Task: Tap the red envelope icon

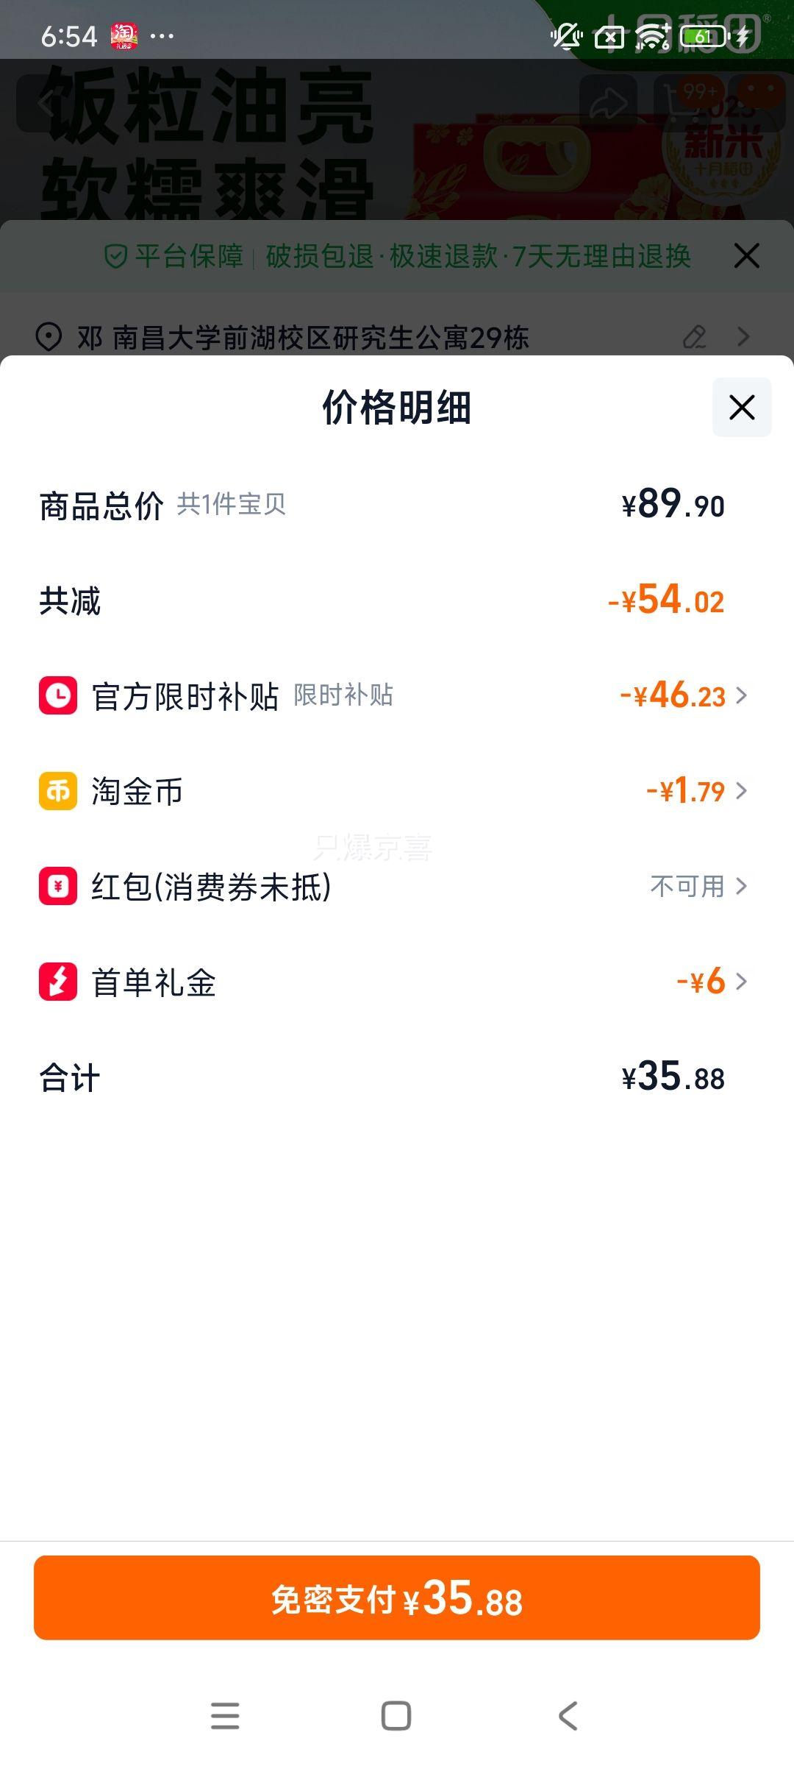Action: pyautogui.click(x=58, y=886)
